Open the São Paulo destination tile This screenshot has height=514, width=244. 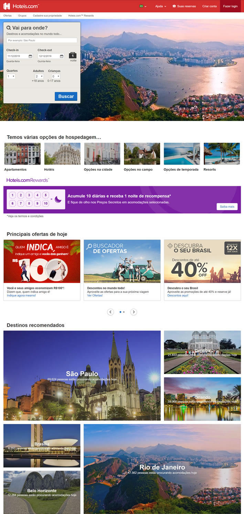click(82, 375)
